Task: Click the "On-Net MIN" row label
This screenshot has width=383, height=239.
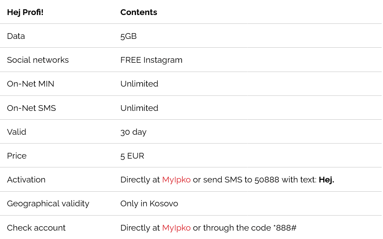Action: pyautogui.click(x=30, y=84)
